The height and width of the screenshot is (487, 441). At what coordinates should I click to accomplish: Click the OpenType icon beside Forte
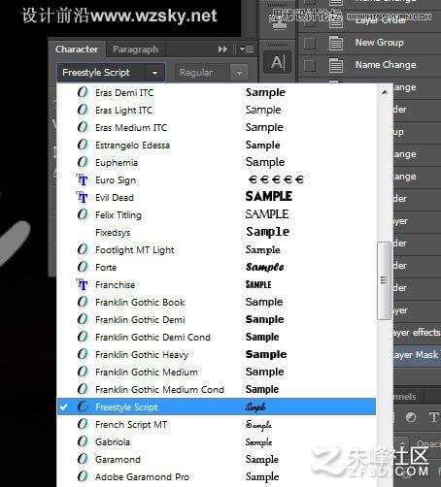[x=83, y=267]
